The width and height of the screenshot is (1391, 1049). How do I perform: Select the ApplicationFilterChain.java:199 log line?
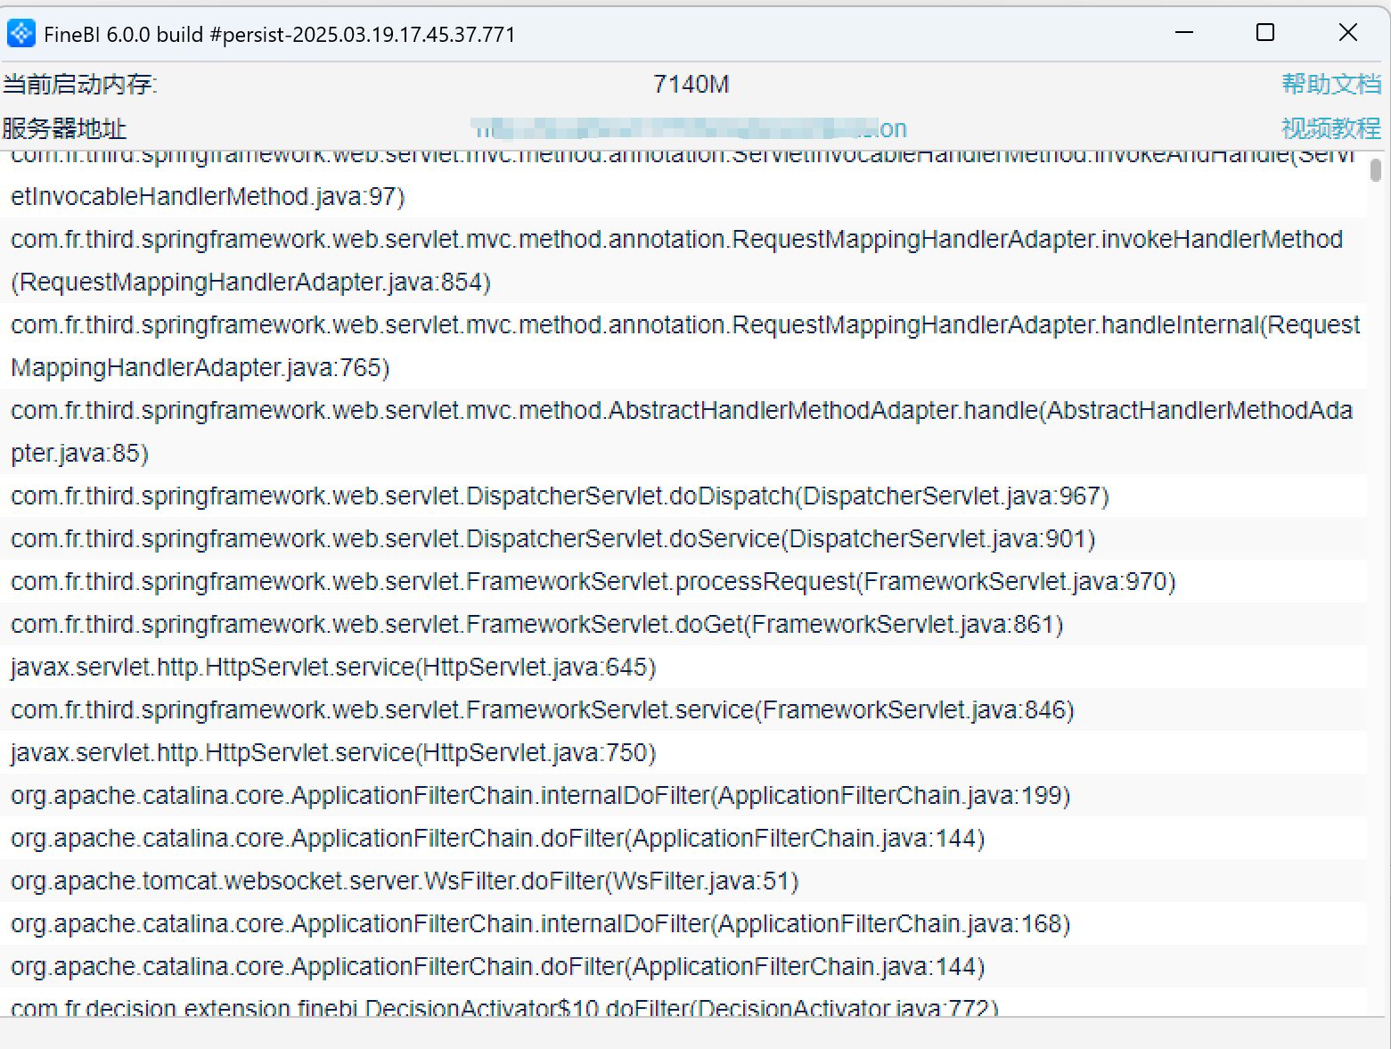tap(540, 795)
